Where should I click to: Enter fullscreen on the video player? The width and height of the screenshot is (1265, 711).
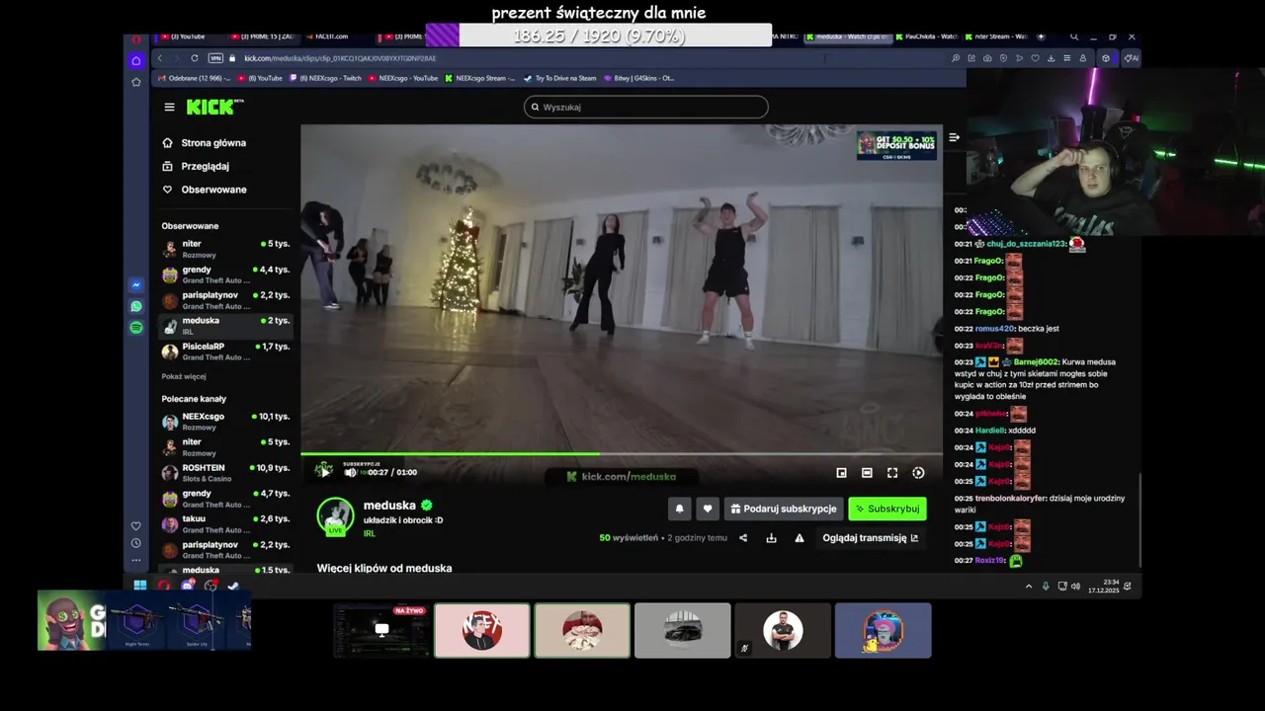[x=892, y=473]
